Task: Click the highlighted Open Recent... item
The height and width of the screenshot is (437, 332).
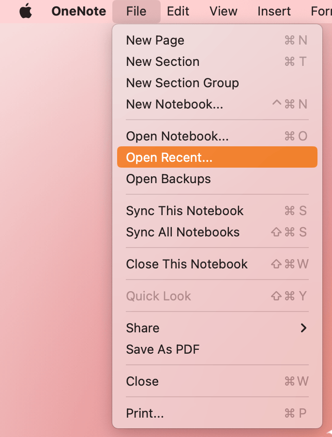Action: pyautogui.click(x=169, y=157)
